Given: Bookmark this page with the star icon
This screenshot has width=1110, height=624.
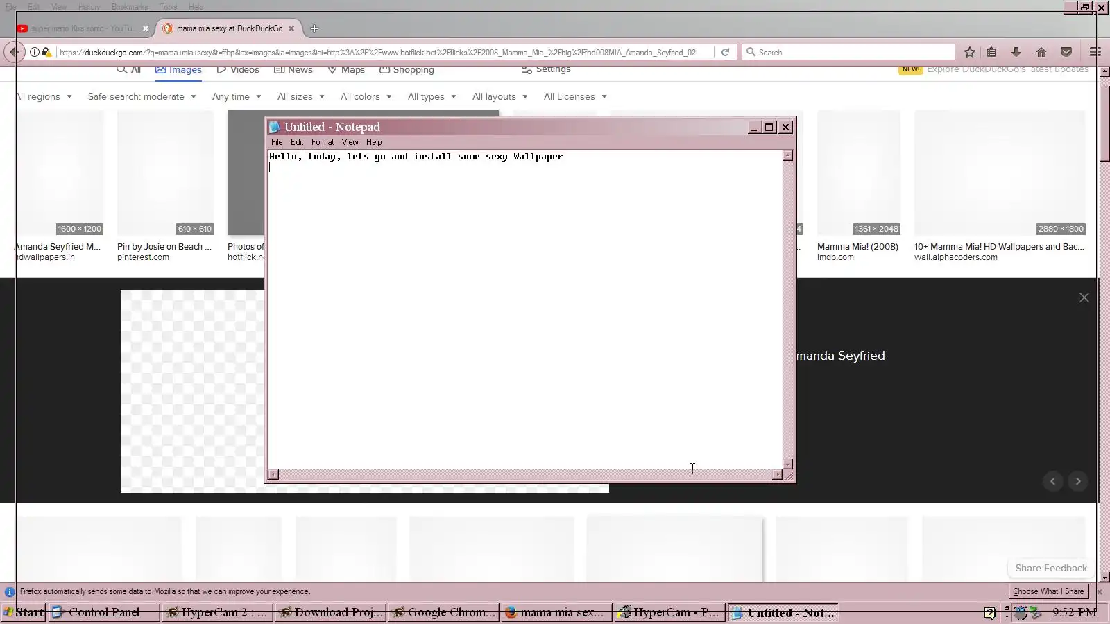Looking at the screenshot, I should coord(970,52).
